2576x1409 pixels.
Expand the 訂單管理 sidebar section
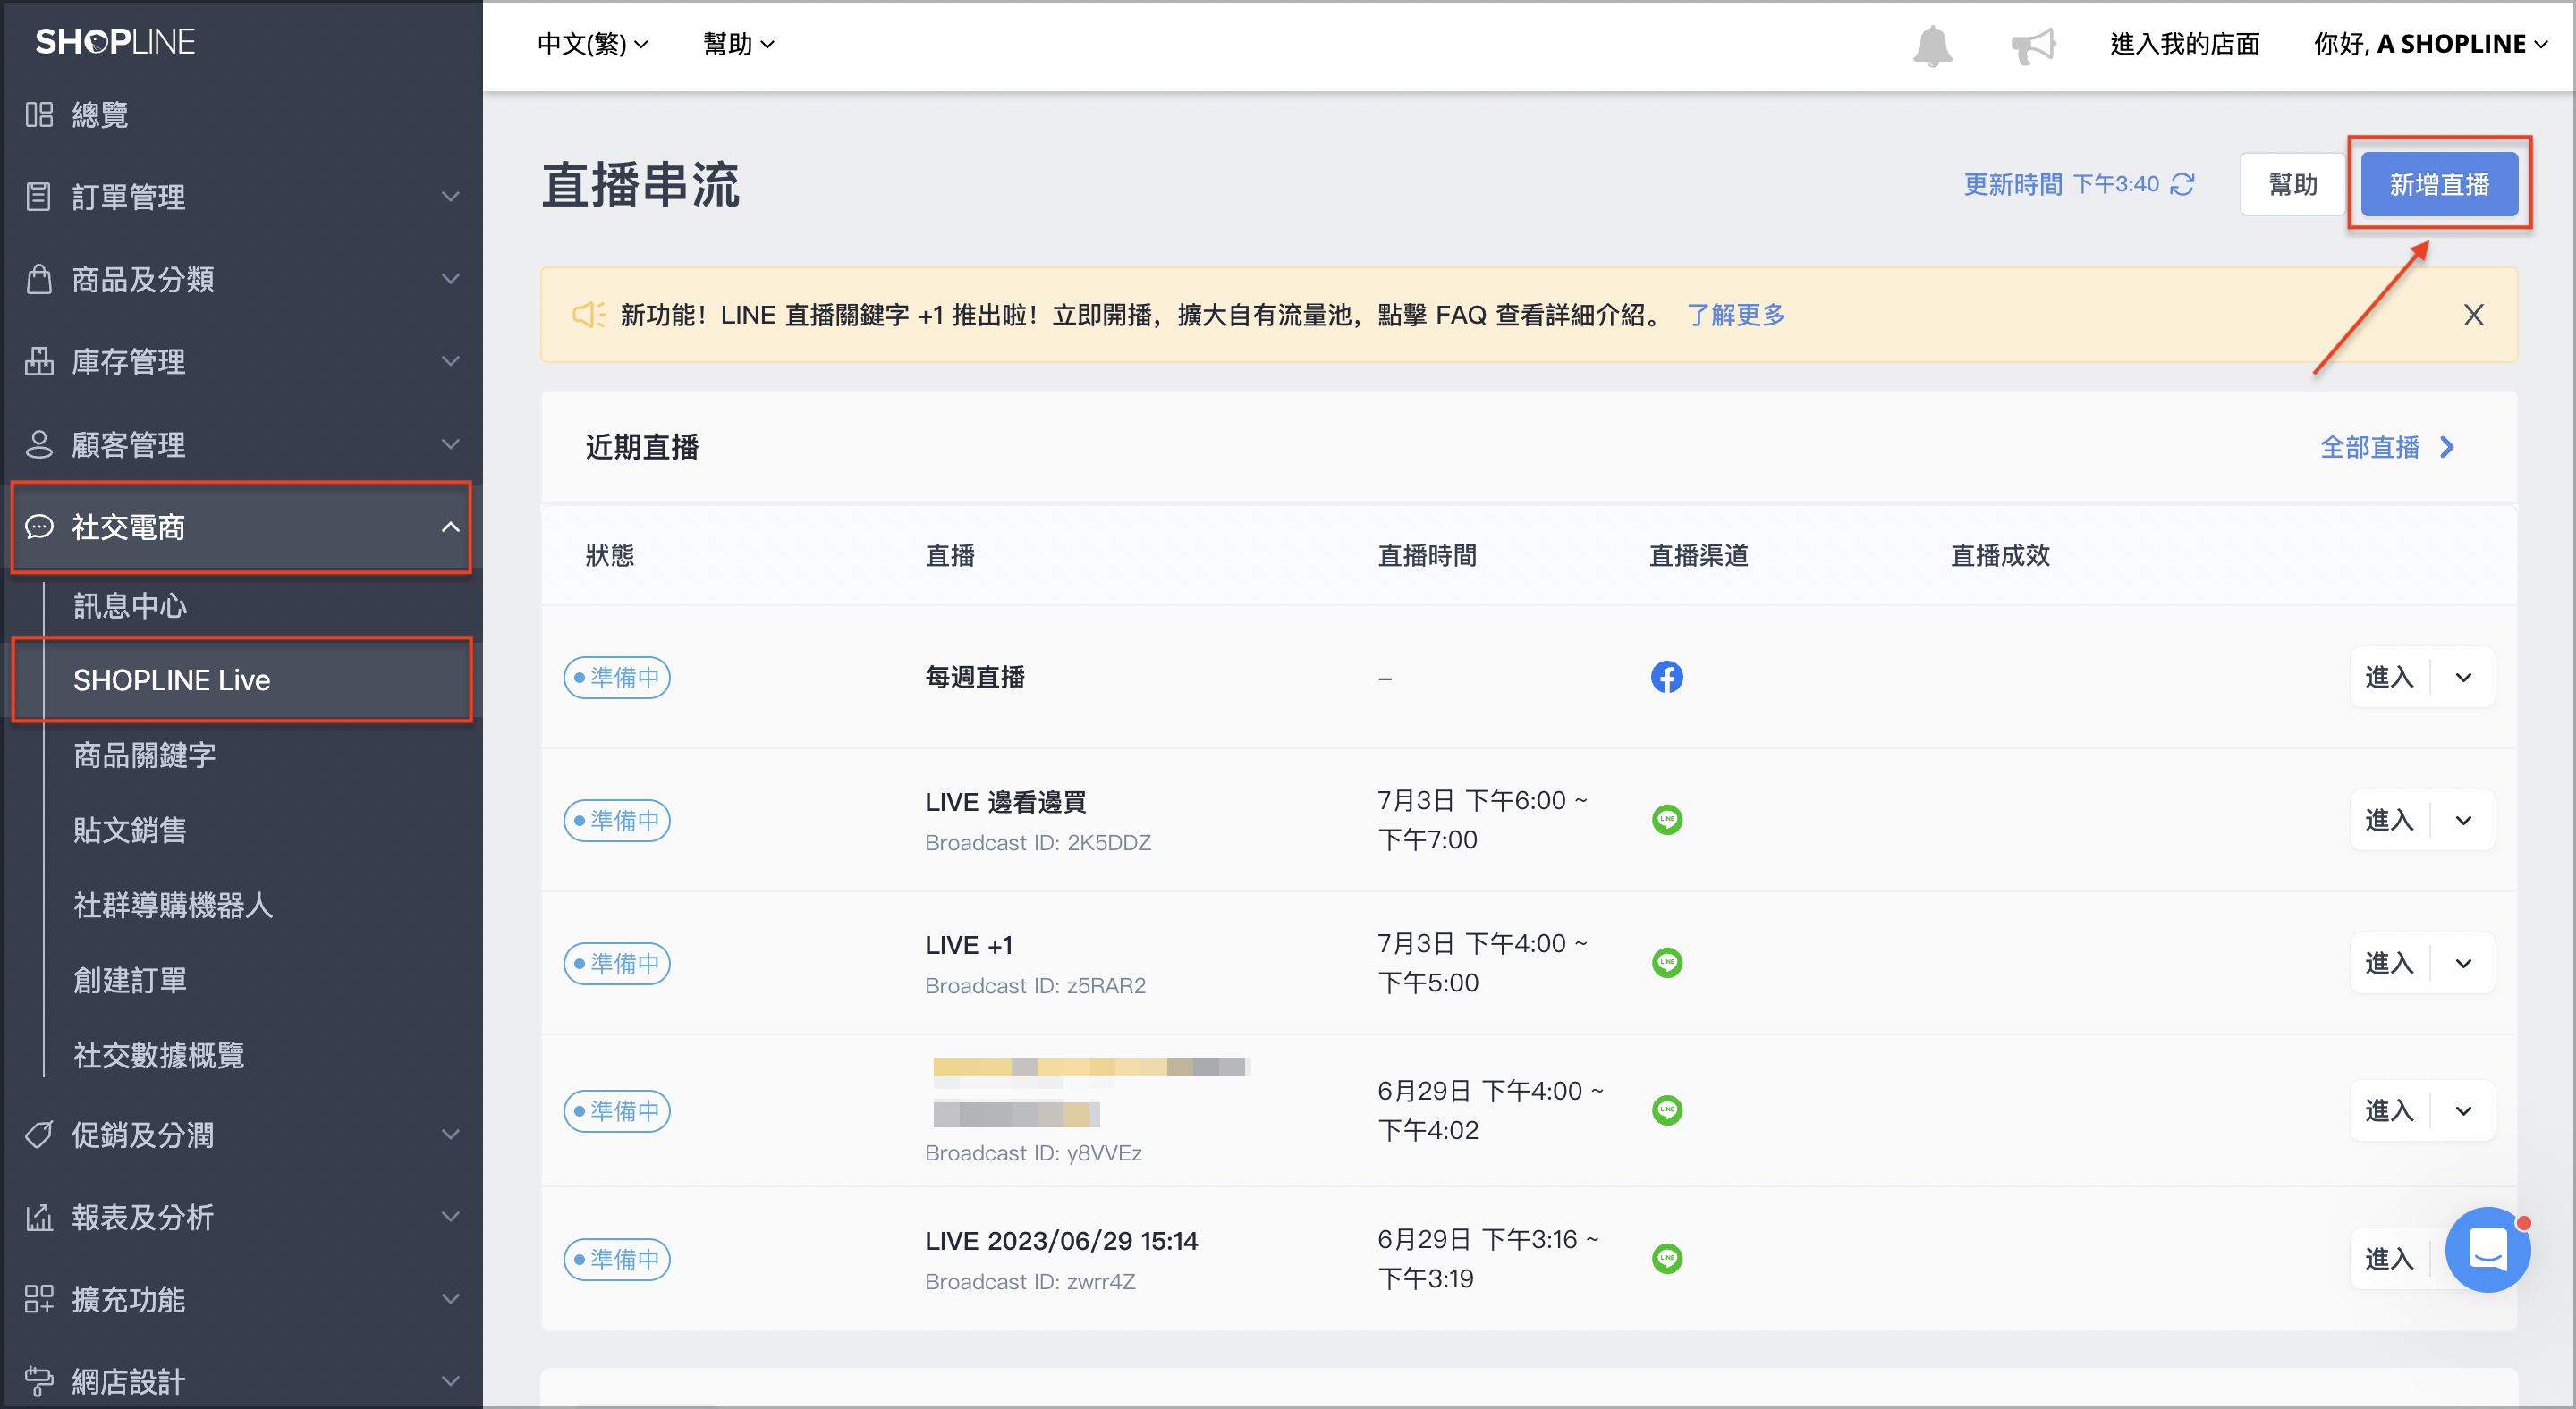241,197
